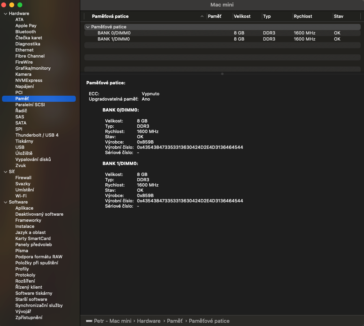Select FireWire in the sidebar
Image resolution: width=364 pixels, height=326 pixels.
pos(24,62)
